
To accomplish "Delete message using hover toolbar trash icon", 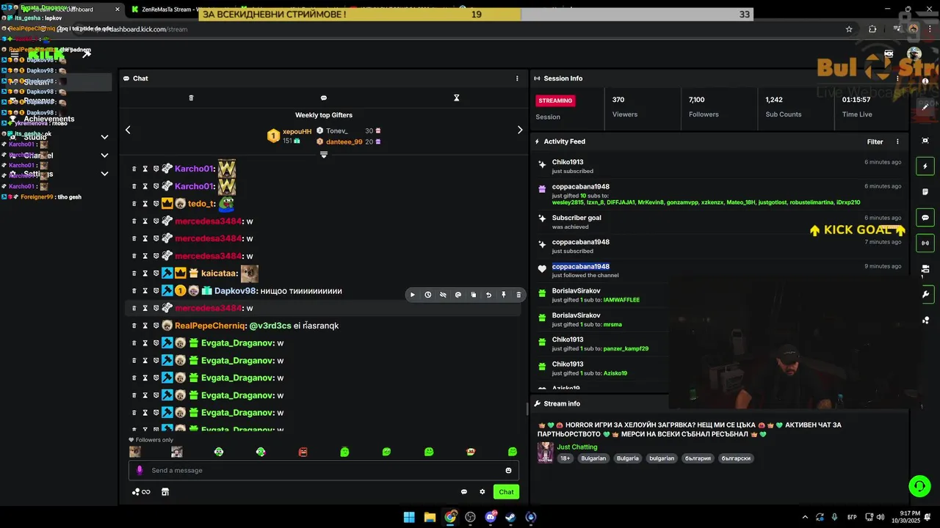I will tap(518, 295).
